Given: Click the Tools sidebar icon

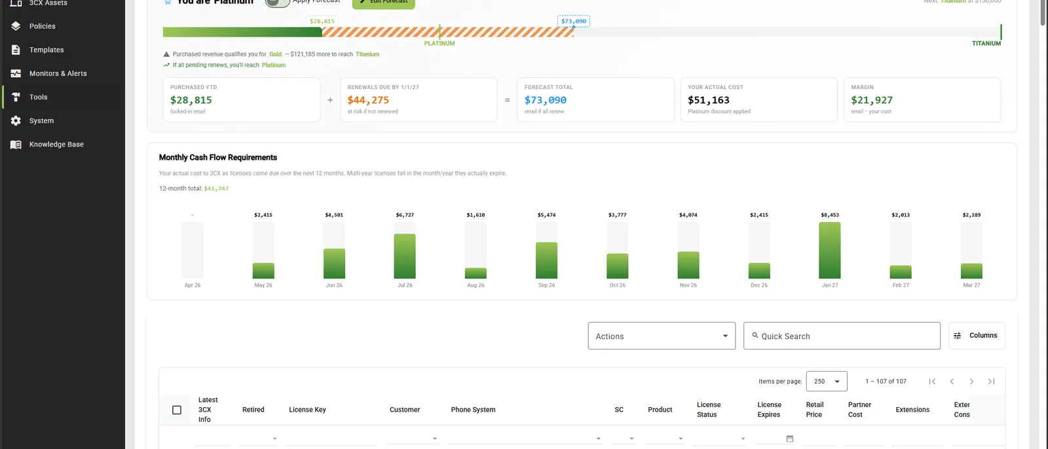Looking at the screenshot, I should pyautogui.click(x=16, y=97).
